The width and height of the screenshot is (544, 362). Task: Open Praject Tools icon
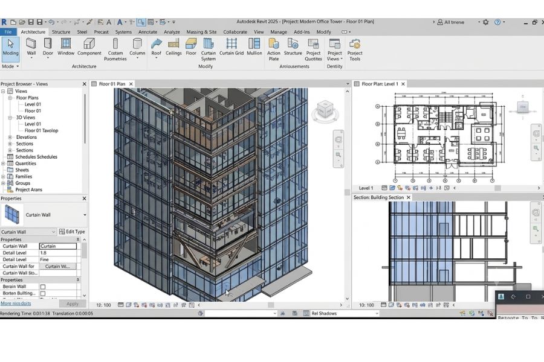click(x=355, y=49)
